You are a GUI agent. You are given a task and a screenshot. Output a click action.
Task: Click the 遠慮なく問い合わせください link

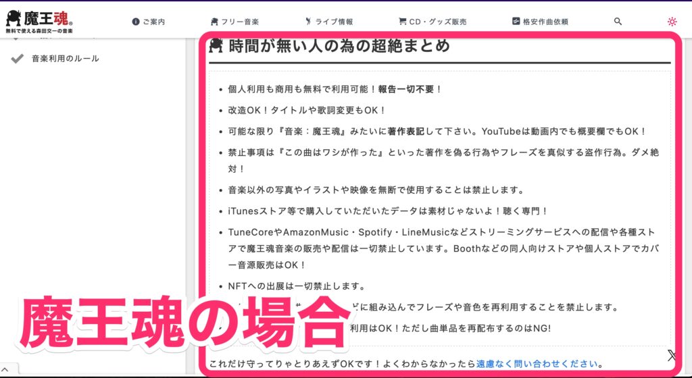tap(537, 364)
